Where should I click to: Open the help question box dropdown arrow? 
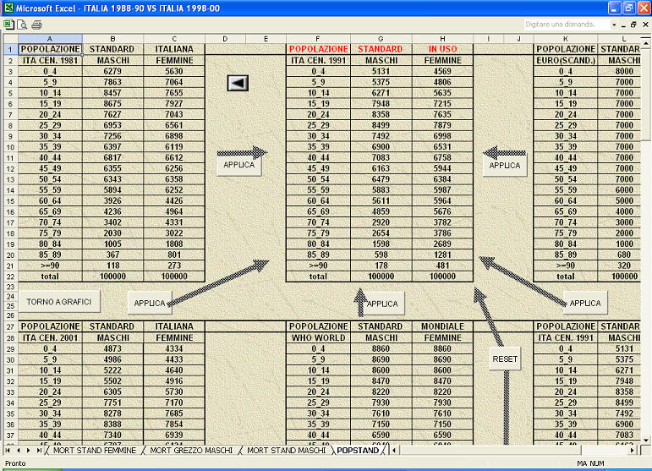click(x=614, y=25)
